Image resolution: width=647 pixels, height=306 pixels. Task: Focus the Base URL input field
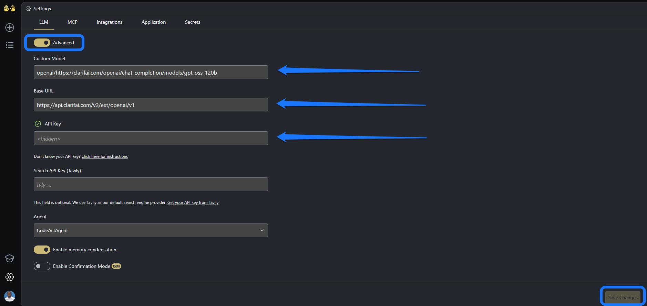pyautogui.click(x=151, y=105)
